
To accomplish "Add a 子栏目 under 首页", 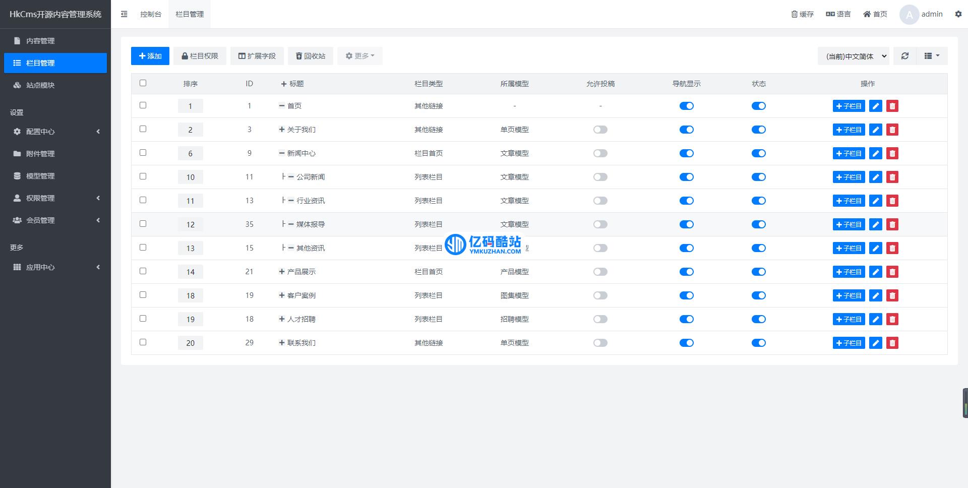I will click(849, 106).
